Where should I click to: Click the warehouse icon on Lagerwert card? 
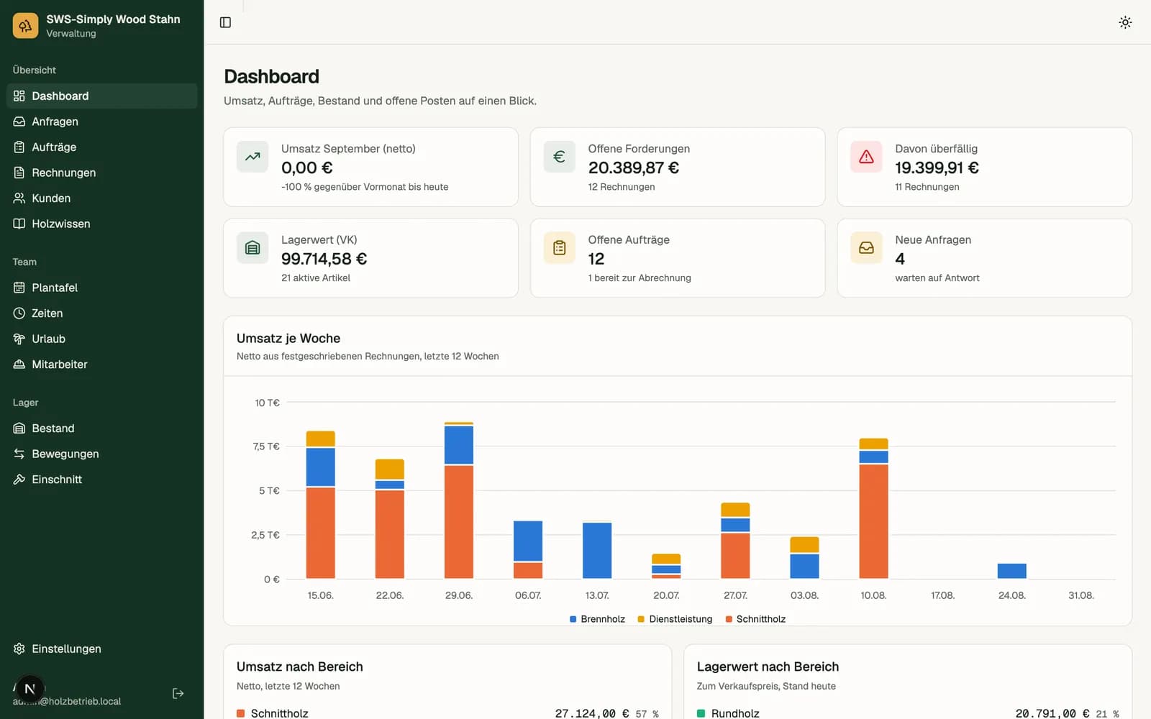(x=253, y=248)
